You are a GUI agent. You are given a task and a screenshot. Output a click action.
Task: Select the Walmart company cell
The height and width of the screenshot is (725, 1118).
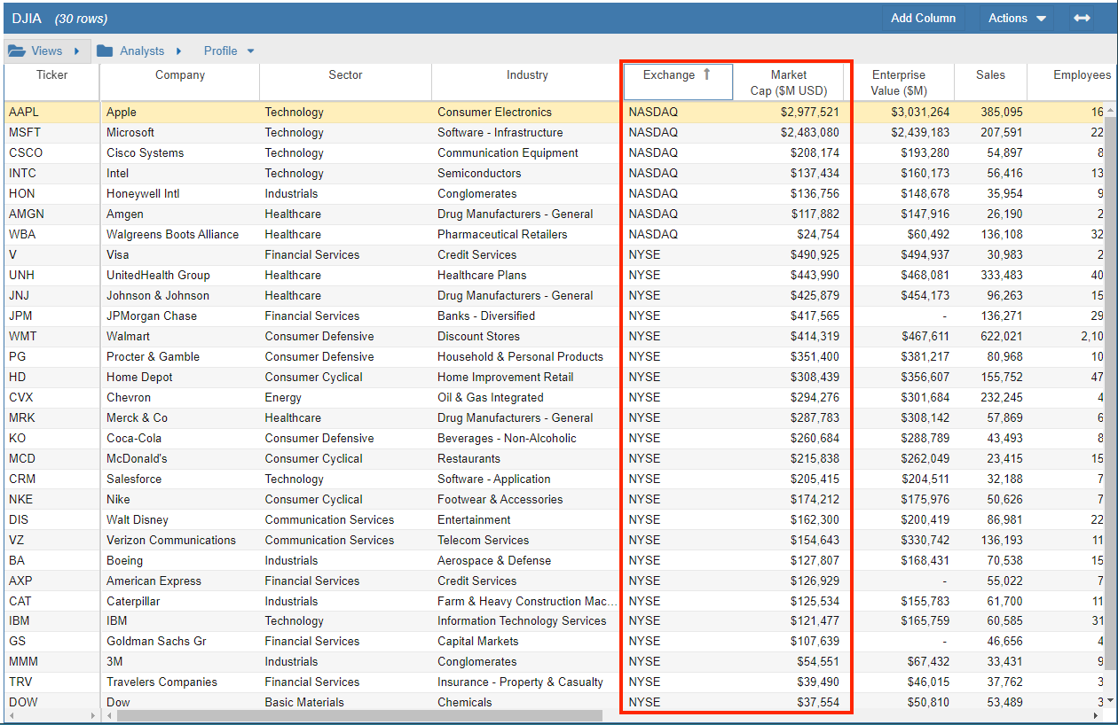tap(128, 337)
